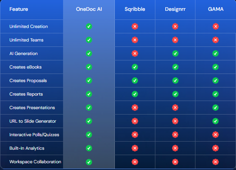Click OneDoc AI check for Workspace Collaboration
The width and height of the screenshot is (236, 170).
[89, 162]
